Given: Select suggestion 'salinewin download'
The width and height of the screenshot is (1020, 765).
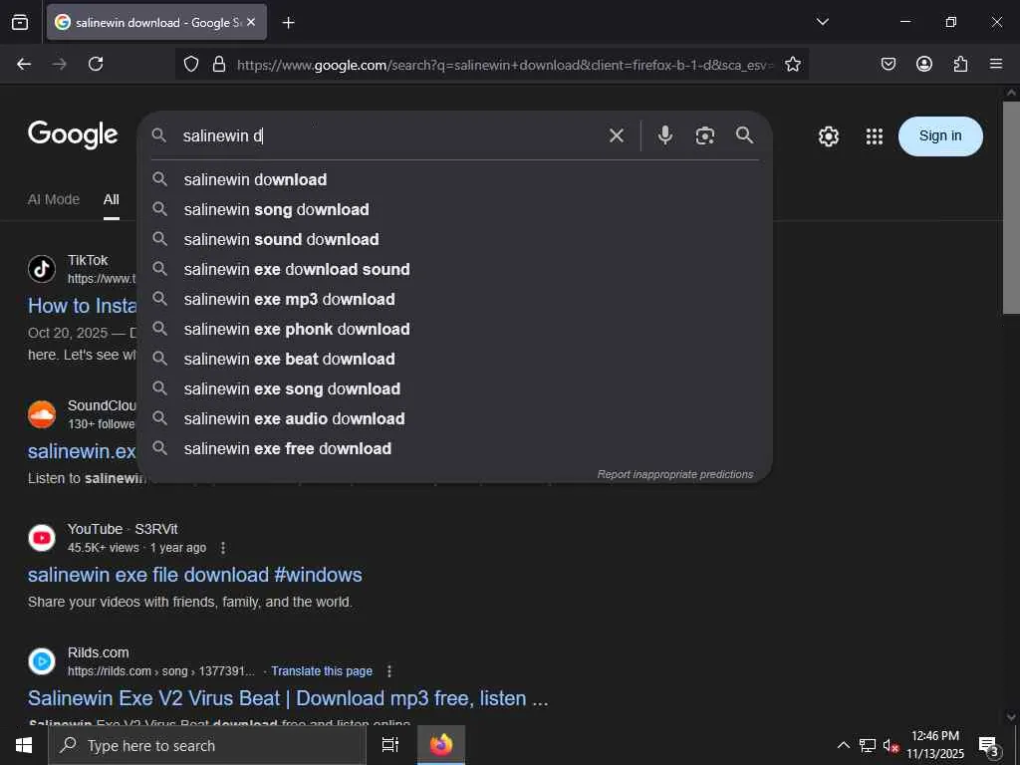Looking at the screenshot, I should 454,179.
